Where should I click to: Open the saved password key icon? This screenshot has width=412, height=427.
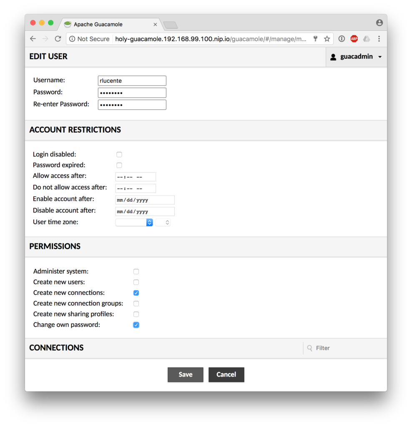(x=315, y=39)
